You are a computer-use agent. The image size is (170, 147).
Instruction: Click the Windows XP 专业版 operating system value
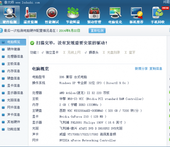(94, 83)
